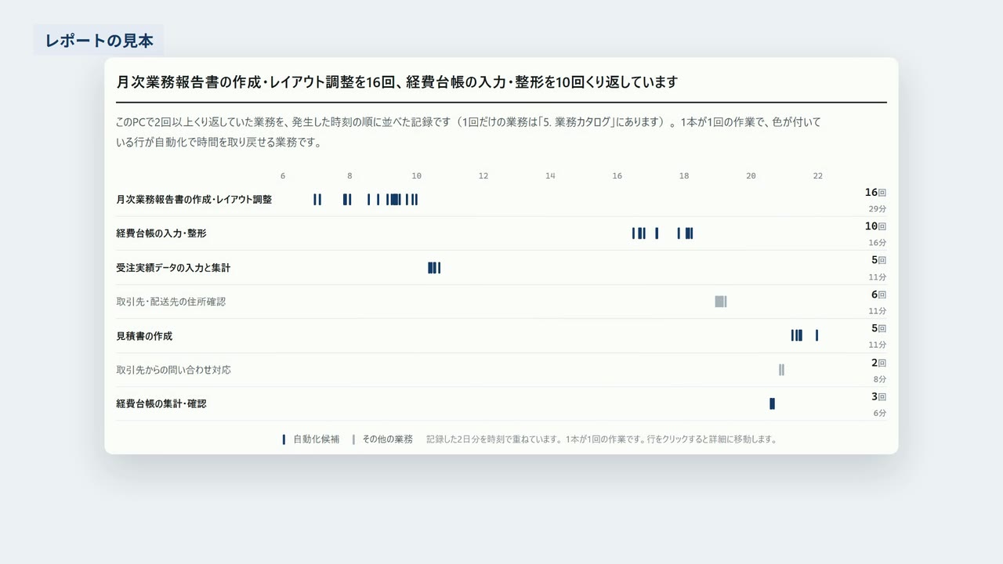Open the 経費台帳の入力・整形 row details
Image resolution: width=1003 pixels, height=564 pixels.
coord(501,233)
